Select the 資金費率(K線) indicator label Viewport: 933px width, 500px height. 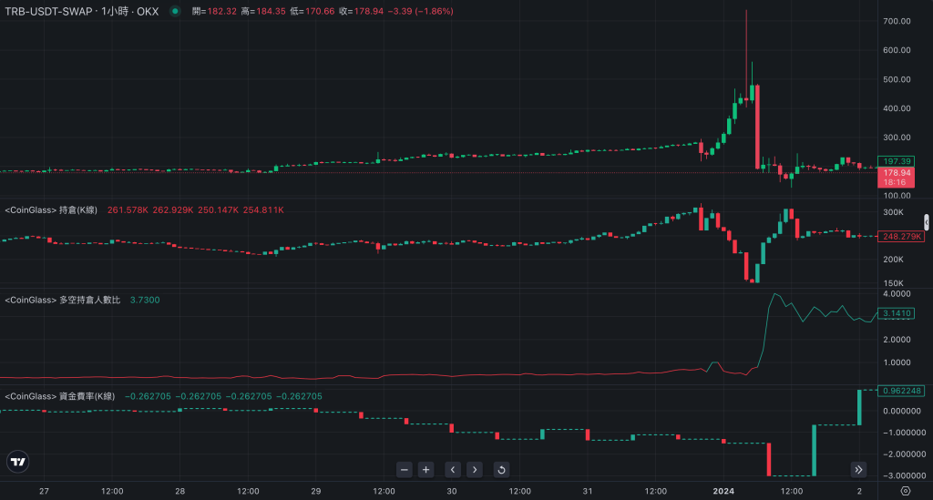point(62,396)
